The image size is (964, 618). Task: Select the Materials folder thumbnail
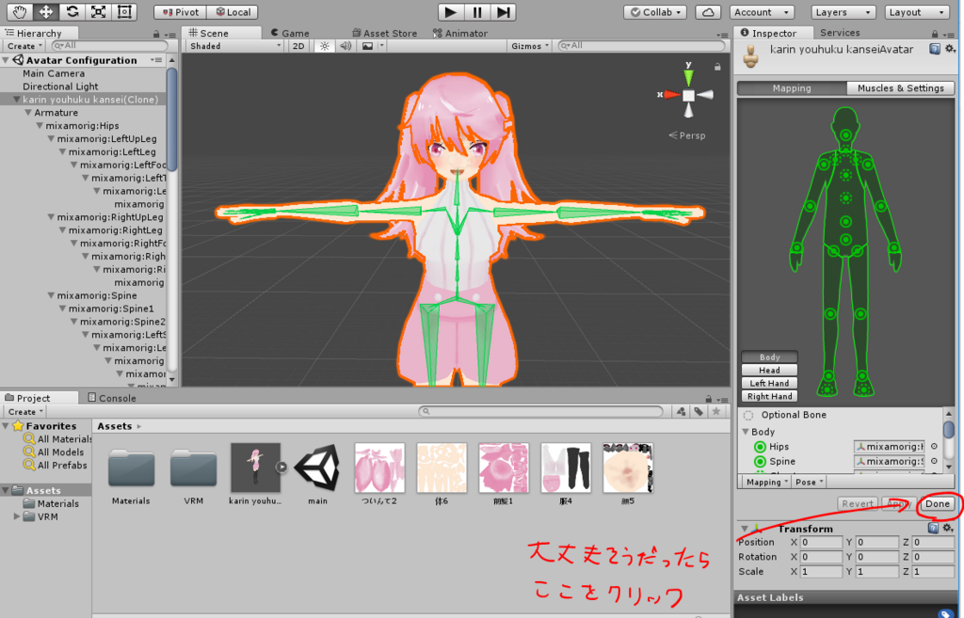131,470
